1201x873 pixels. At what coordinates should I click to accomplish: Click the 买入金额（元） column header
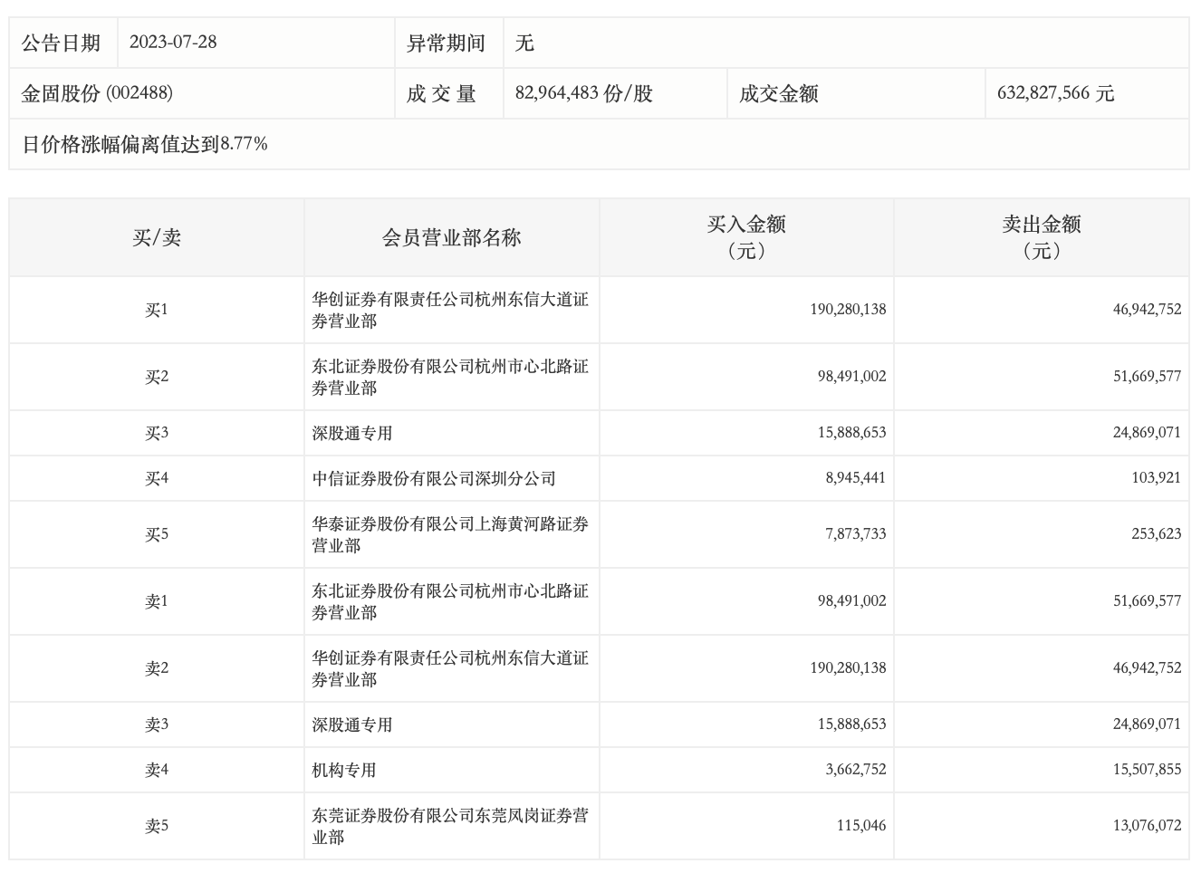[x=746, y=237]
